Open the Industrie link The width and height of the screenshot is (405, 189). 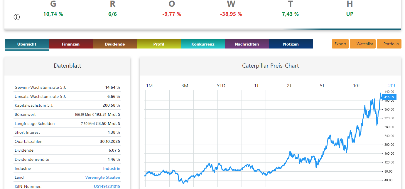[x=112, y=168]
